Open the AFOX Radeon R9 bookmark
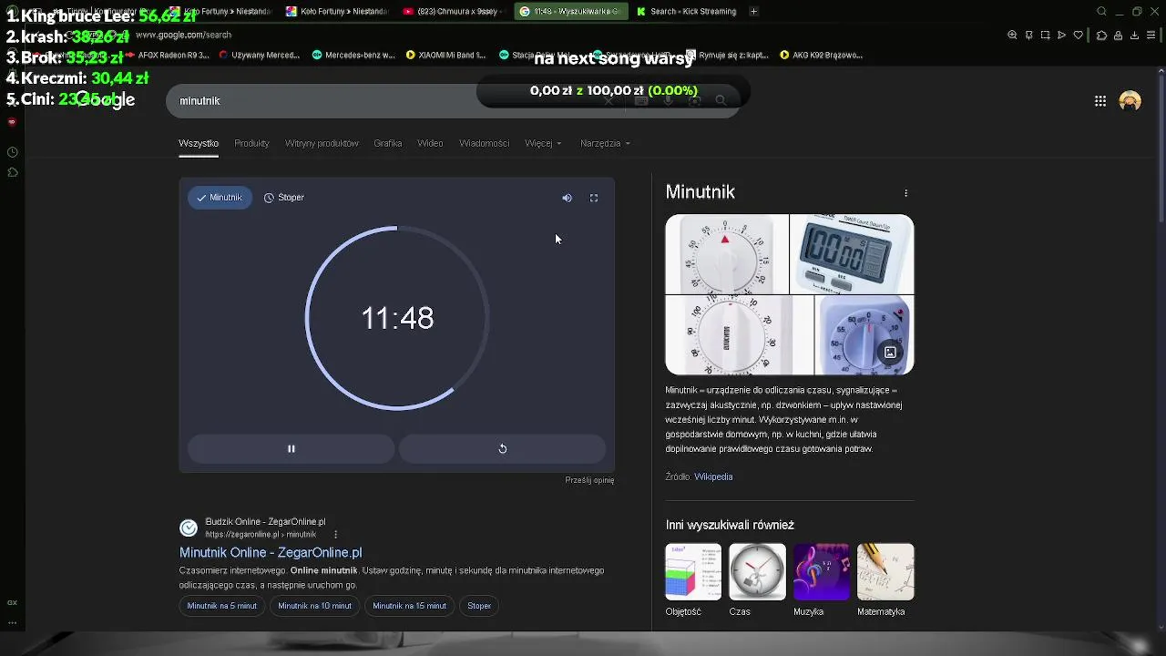1166x656 pixels. (169, 55)
